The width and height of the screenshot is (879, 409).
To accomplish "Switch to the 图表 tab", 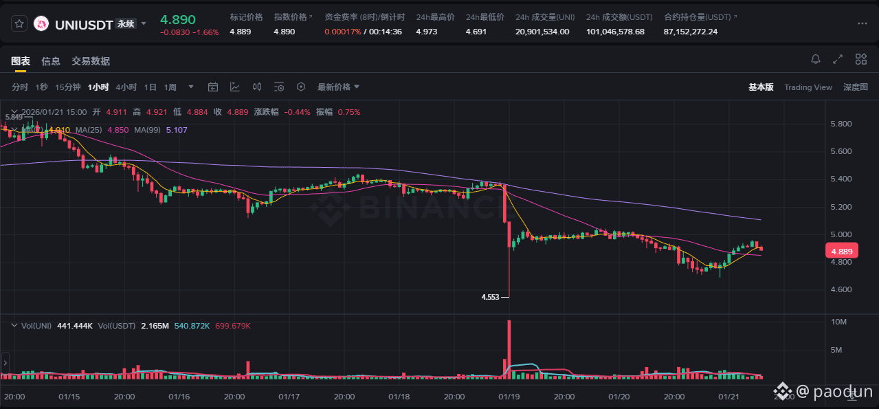I will [x=20, y=61].
